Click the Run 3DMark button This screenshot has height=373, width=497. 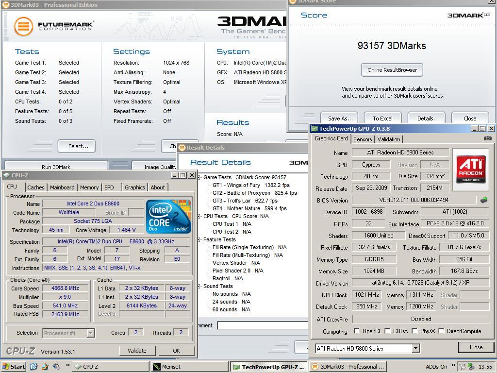56,166
